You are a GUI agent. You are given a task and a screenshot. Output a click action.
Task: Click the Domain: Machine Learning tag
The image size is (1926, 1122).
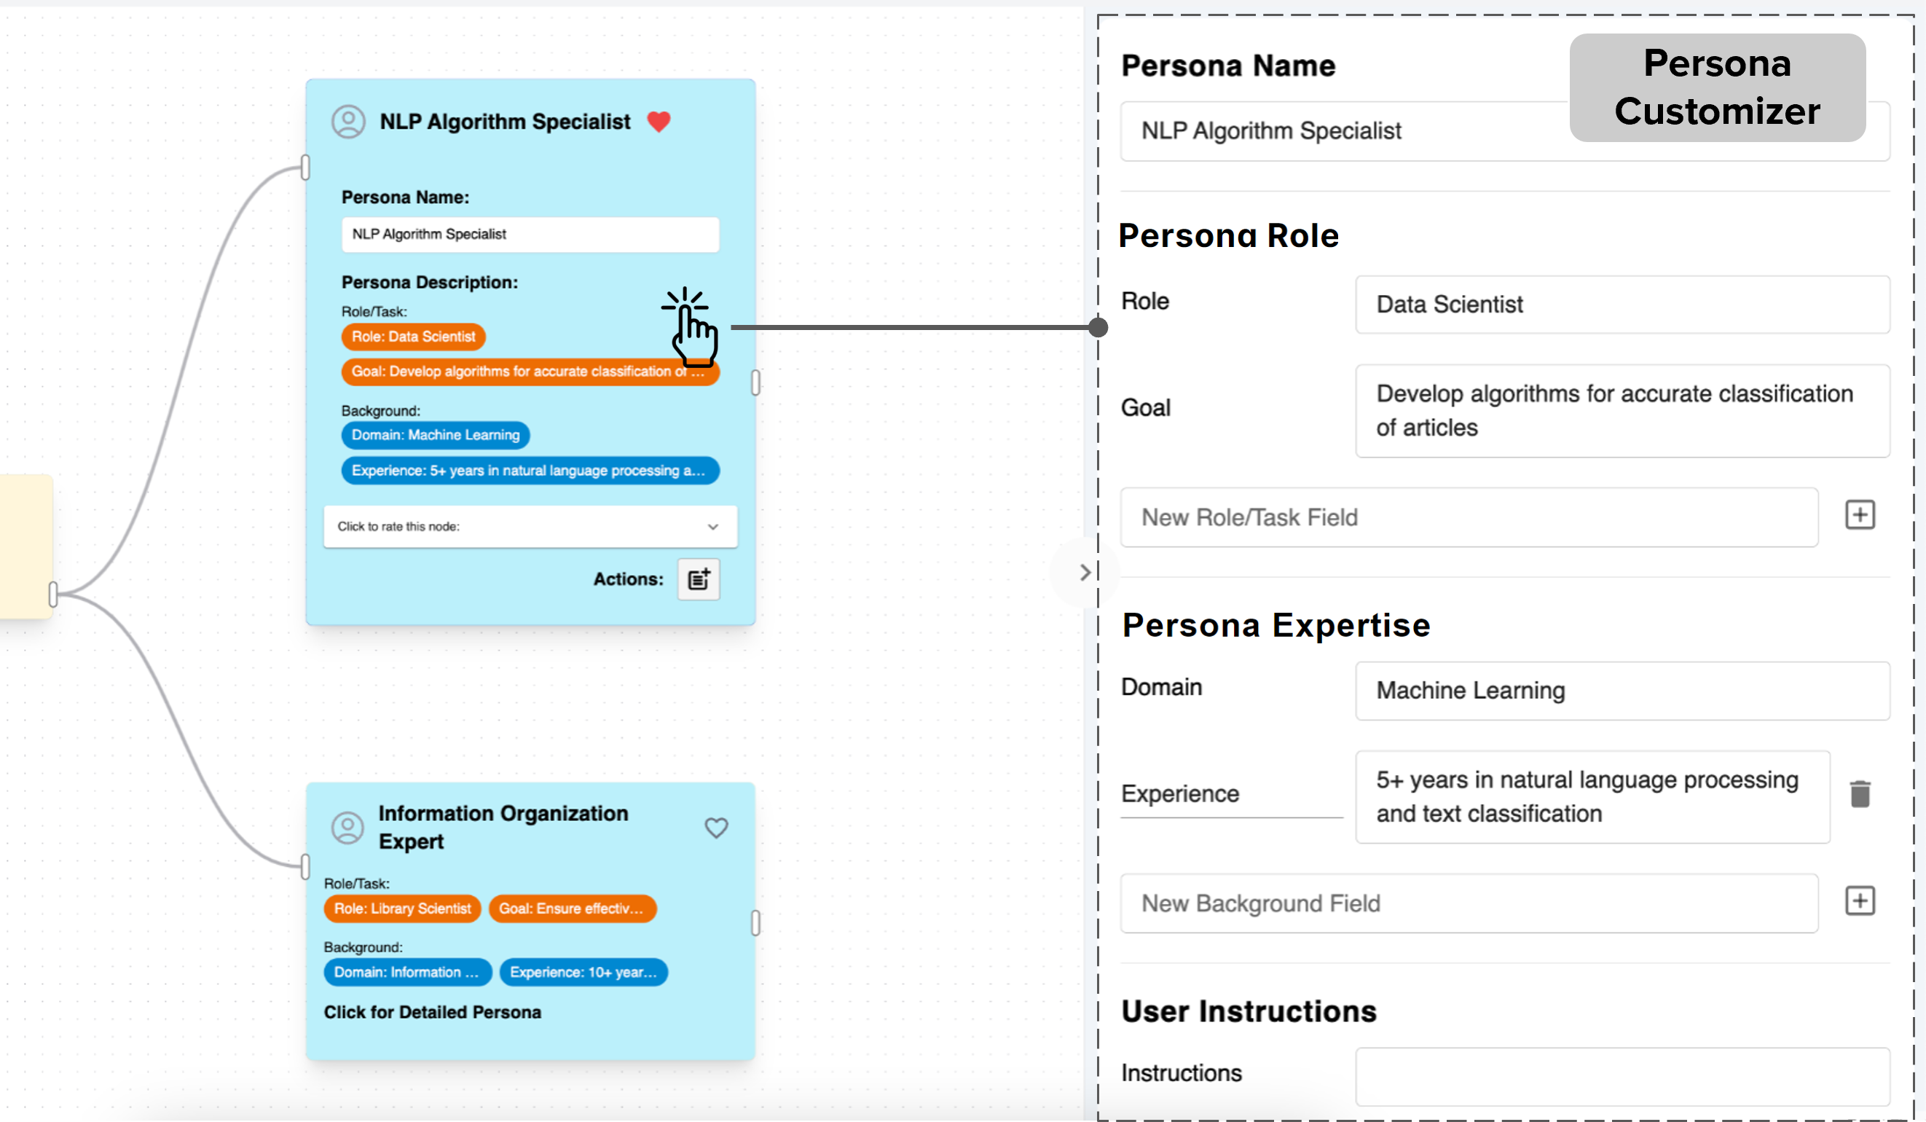point(435,436)
